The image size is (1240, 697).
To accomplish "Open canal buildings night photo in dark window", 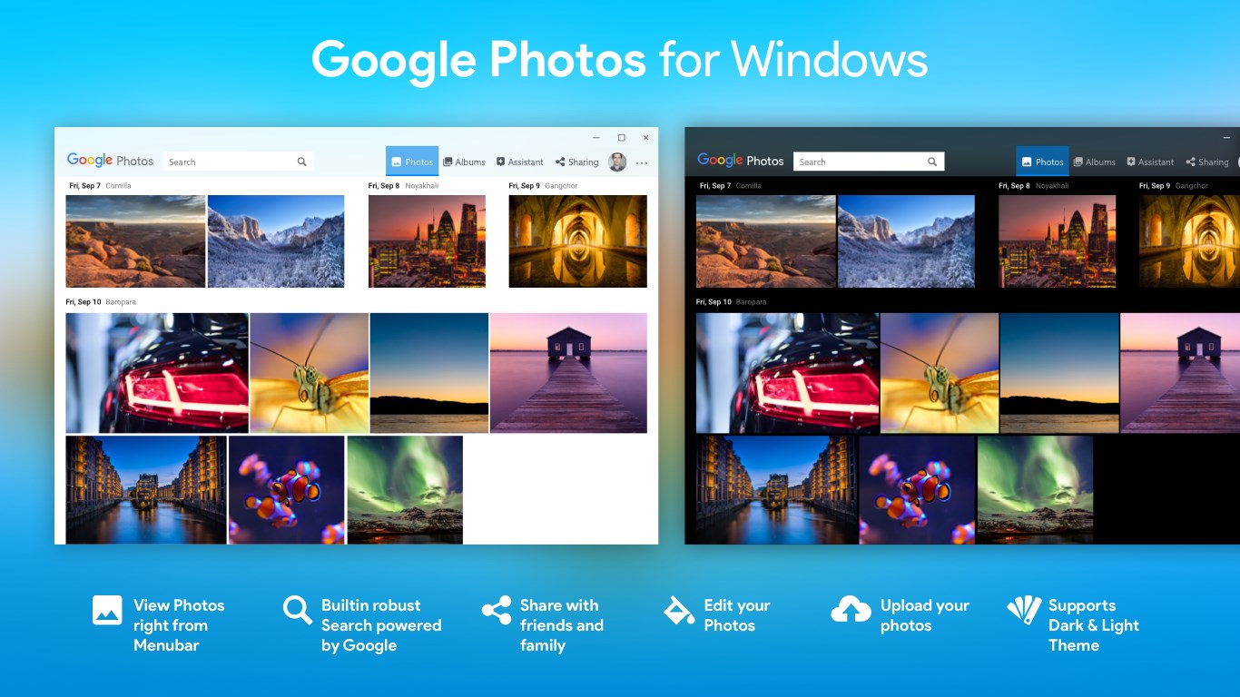I will pyautogui.click(x=777, y=490).
